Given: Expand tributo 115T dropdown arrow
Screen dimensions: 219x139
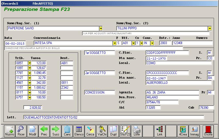Looking at the screenshot, I should coord(29,88).
